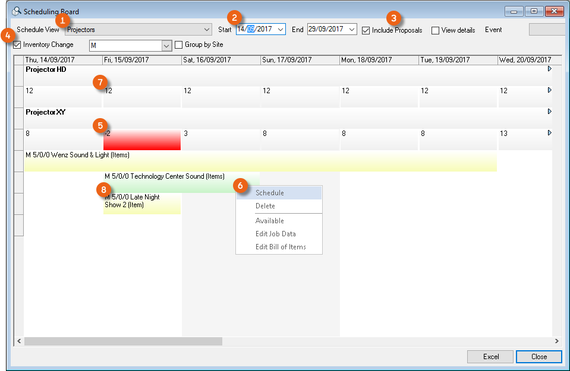Image resolution: width=570 pixels, height=371 pixels.
Task: Select Delete in the context menu
Action: [x=265, y=206]
